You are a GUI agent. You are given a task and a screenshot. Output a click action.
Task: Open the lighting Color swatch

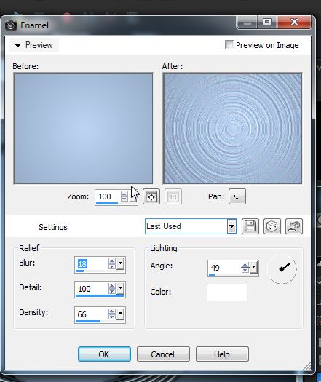click(226, 292)
